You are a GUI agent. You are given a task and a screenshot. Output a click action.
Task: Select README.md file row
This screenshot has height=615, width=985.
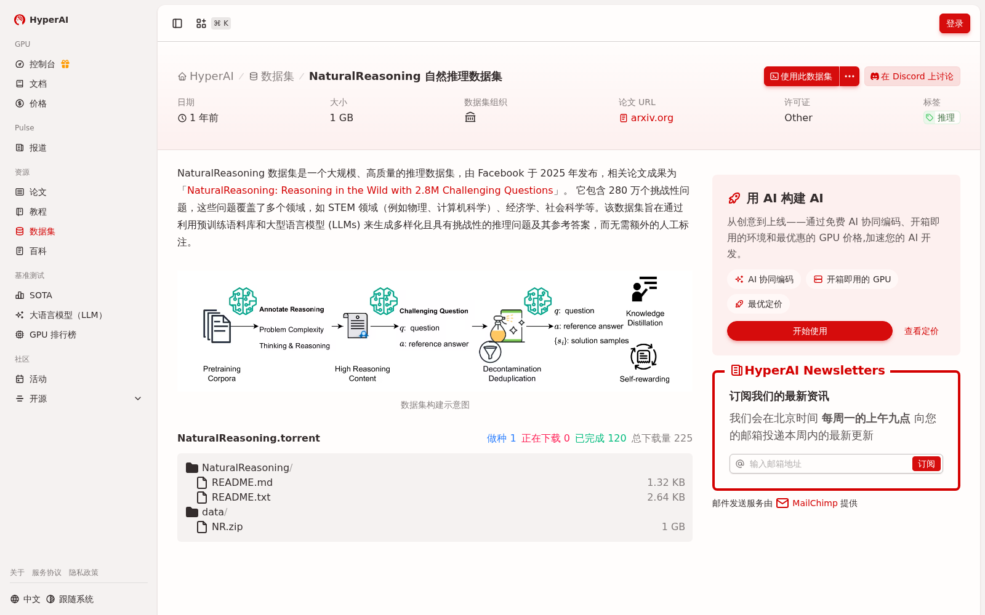click(435, 482)
